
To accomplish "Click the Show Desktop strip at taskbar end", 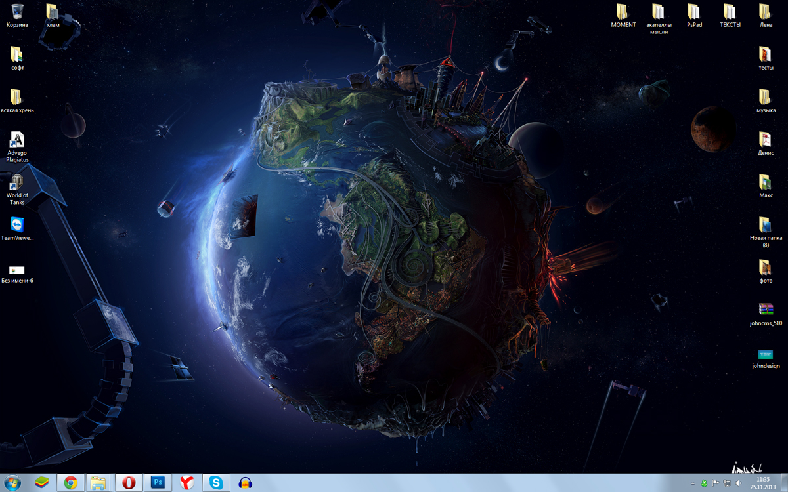I will point(784,483).
